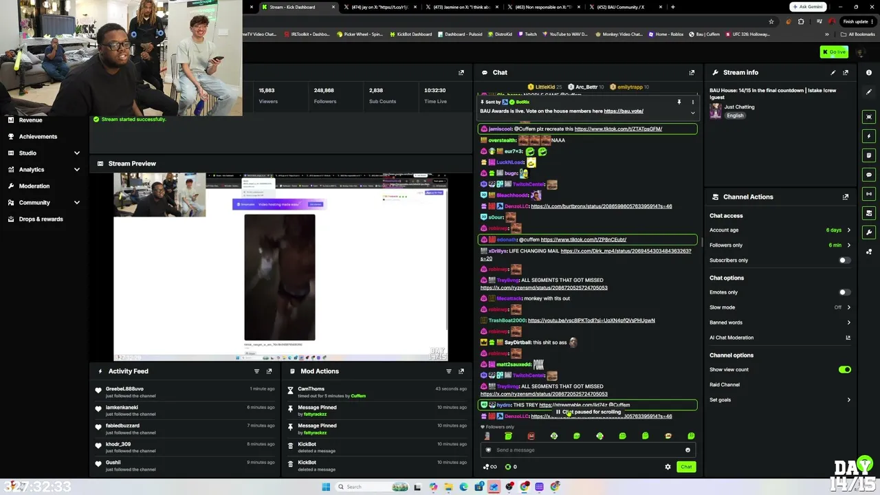This screenshot has width=880, height=495.
Task: Open a new browser tab
Action: pos(672,7)
